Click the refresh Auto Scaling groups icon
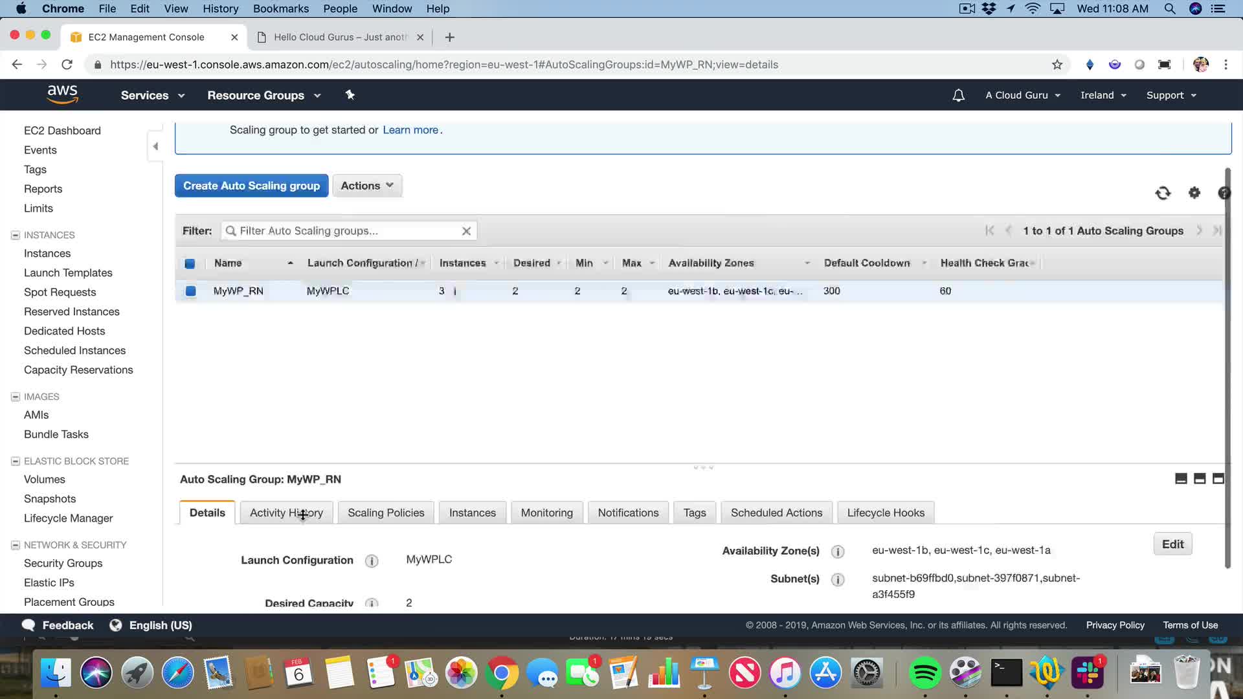The image size is (1243, 699). coord(1163,193)
